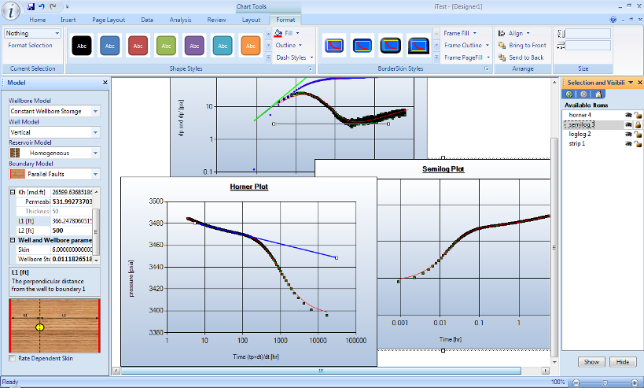Viewport: 644px width, 388px height.
Task: Toggle visibility eye for loglog 2
Action: point(628,135)
